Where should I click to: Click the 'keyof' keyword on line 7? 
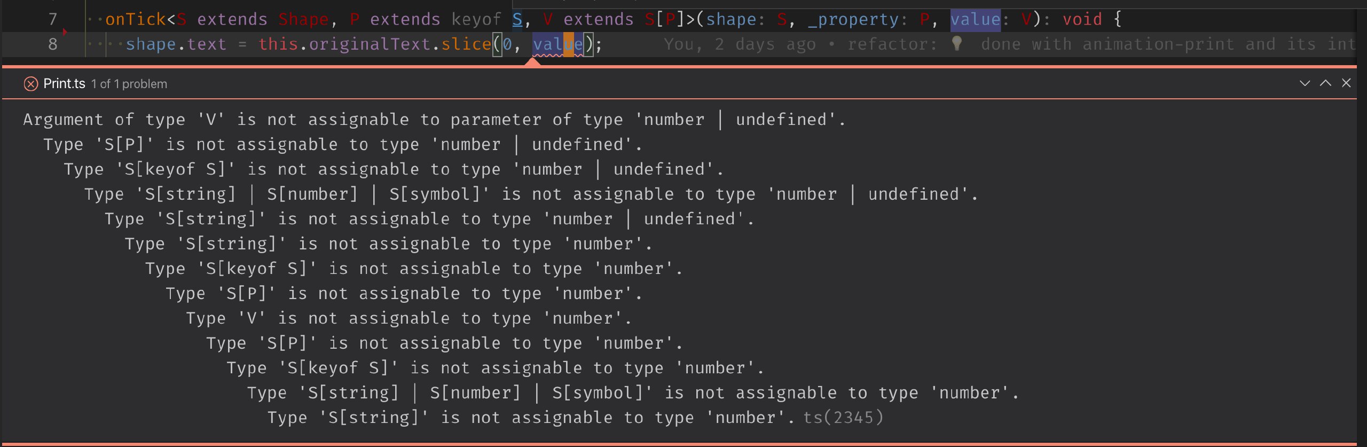point(476,19)
